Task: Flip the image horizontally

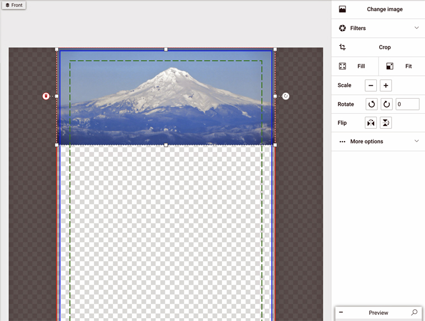Action: tap(371, 123)
